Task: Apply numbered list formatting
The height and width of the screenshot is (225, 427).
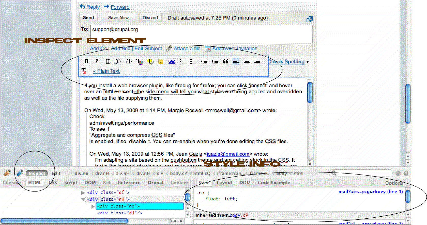Action: click(x=182, y=61)
